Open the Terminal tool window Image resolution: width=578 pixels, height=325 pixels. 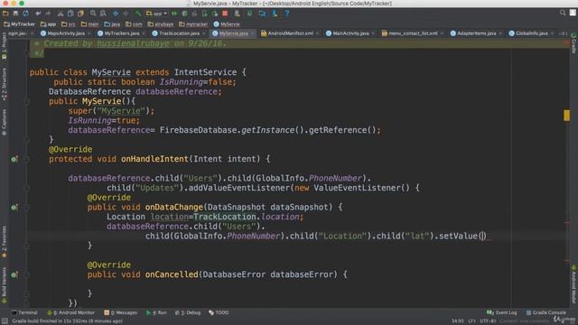pyautogui.click(x=24, y=312)
